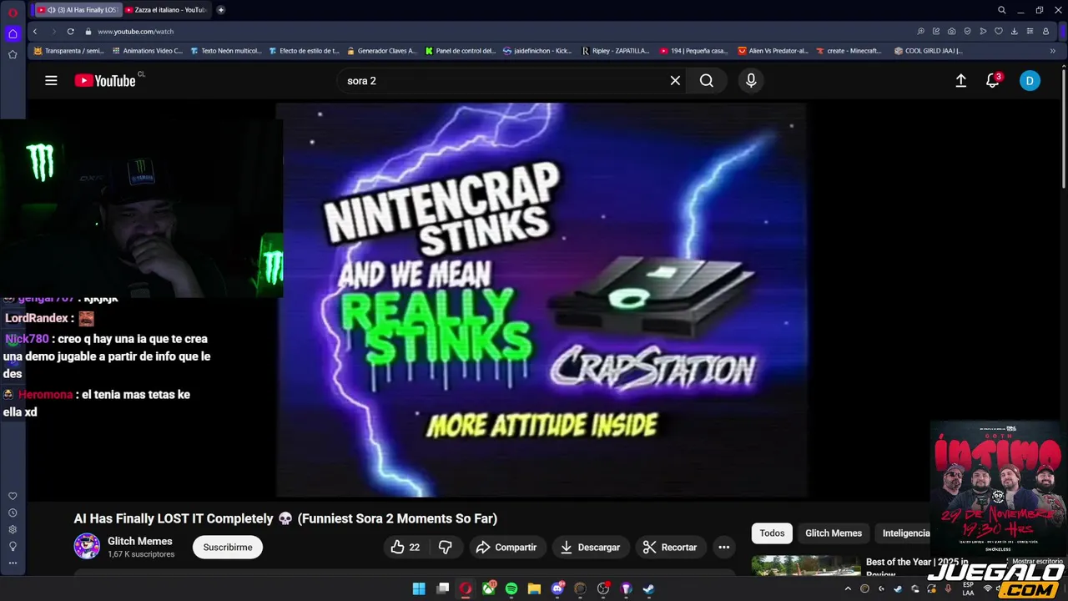Image resolution: width=1068 pixels, height=601 pixels.
Task: Start voice search with microphone icon
Action: [x=751, y=81]
